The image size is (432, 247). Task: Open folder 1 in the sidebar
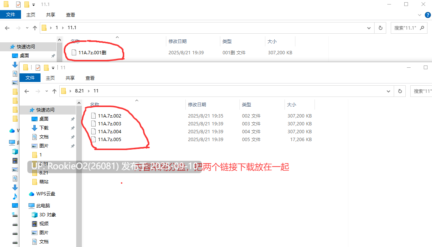[41, 155]
